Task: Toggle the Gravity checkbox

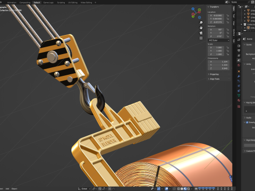Action: tap(247, 123)
